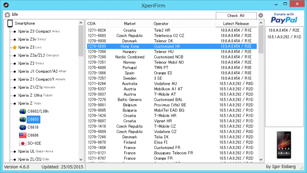Click the globe icon next to C6616
This screenshot has height=173, width=307.
pos(23,127)
